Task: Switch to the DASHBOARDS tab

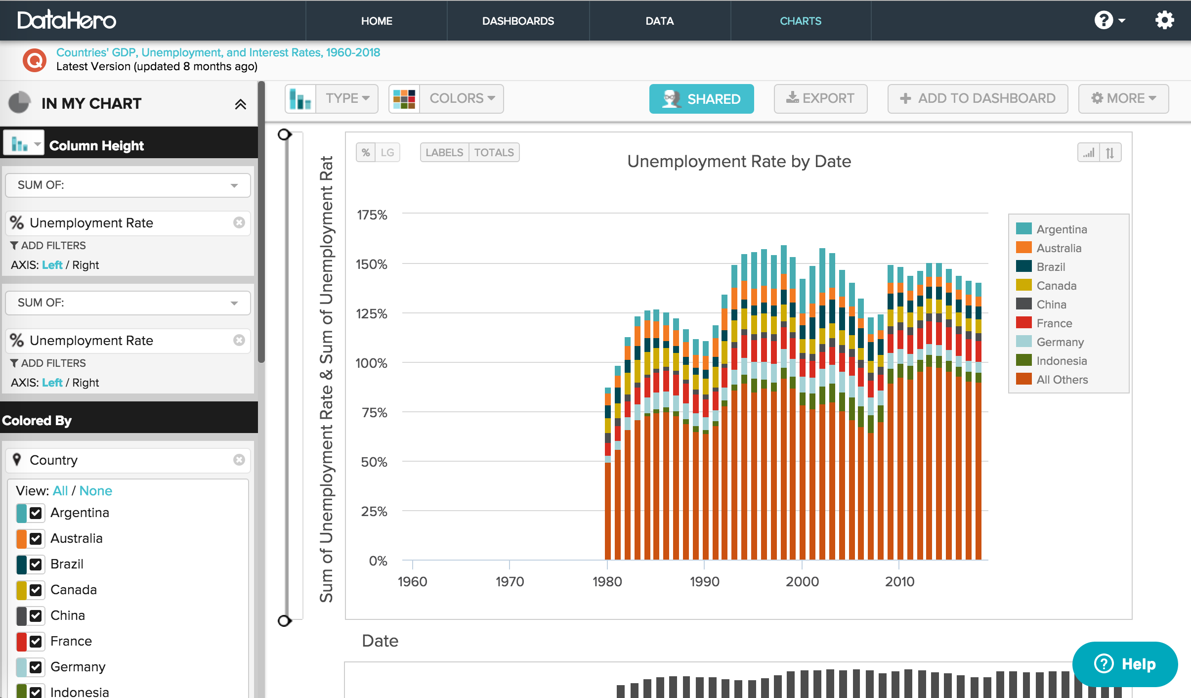Action: pos(517,21)
